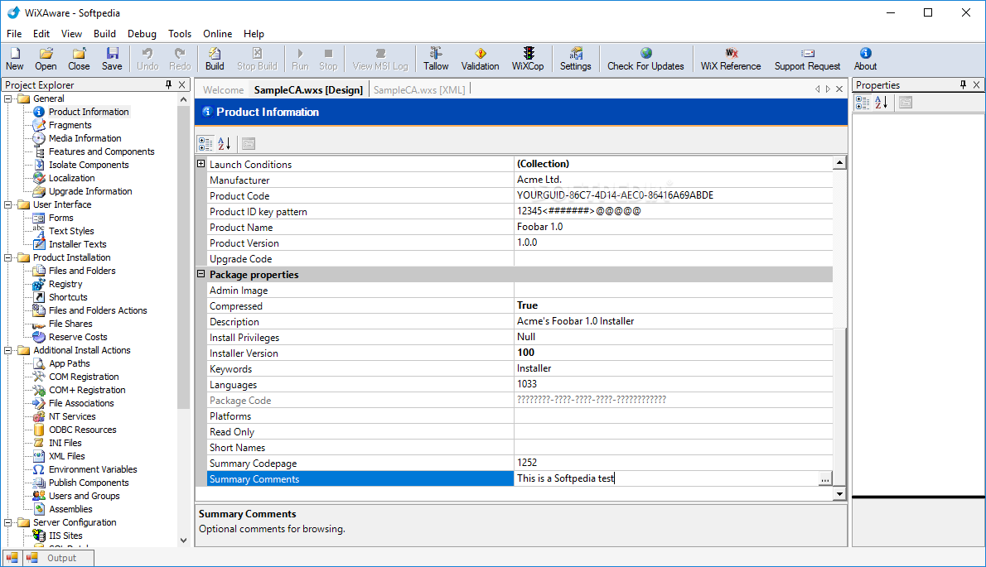Click Project Explorer scroll-down arrow
Viewport: 986px width, 567px height.
[x=183, y=540]
